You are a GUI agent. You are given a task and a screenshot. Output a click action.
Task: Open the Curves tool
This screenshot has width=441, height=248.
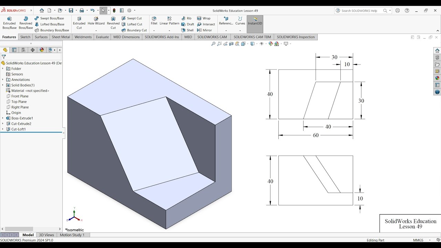[x=240, y=21]
